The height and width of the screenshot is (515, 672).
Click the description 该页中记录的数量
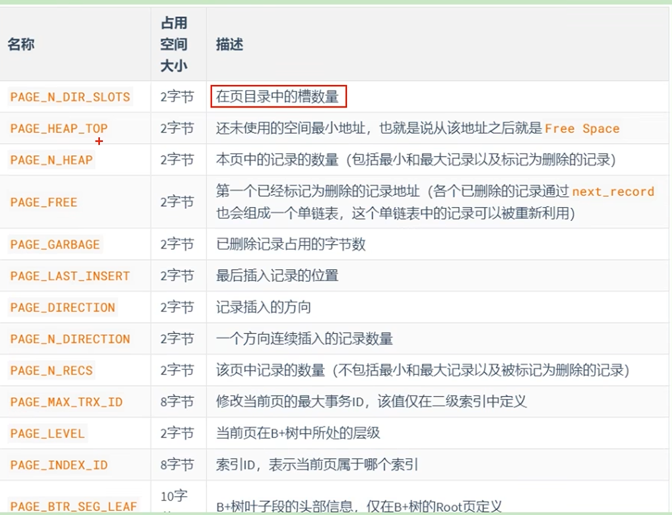(271, 370)
